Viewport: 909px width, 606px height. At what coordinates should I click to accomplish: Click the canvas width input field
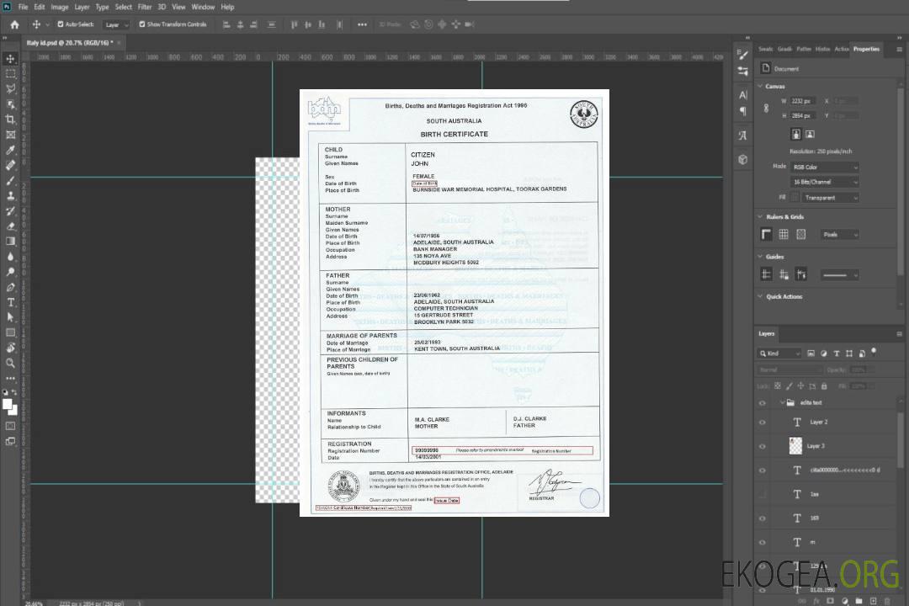click(x=802, y=101)
